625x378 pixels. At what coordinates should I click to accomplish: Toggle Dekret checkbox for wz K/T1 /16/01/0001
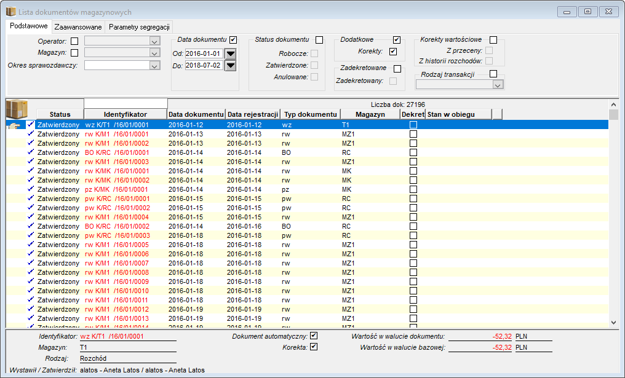[x=413, y=125]
